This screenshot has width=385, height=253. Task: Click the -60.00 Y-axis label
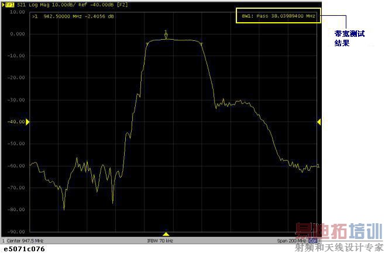coord(16,166)
